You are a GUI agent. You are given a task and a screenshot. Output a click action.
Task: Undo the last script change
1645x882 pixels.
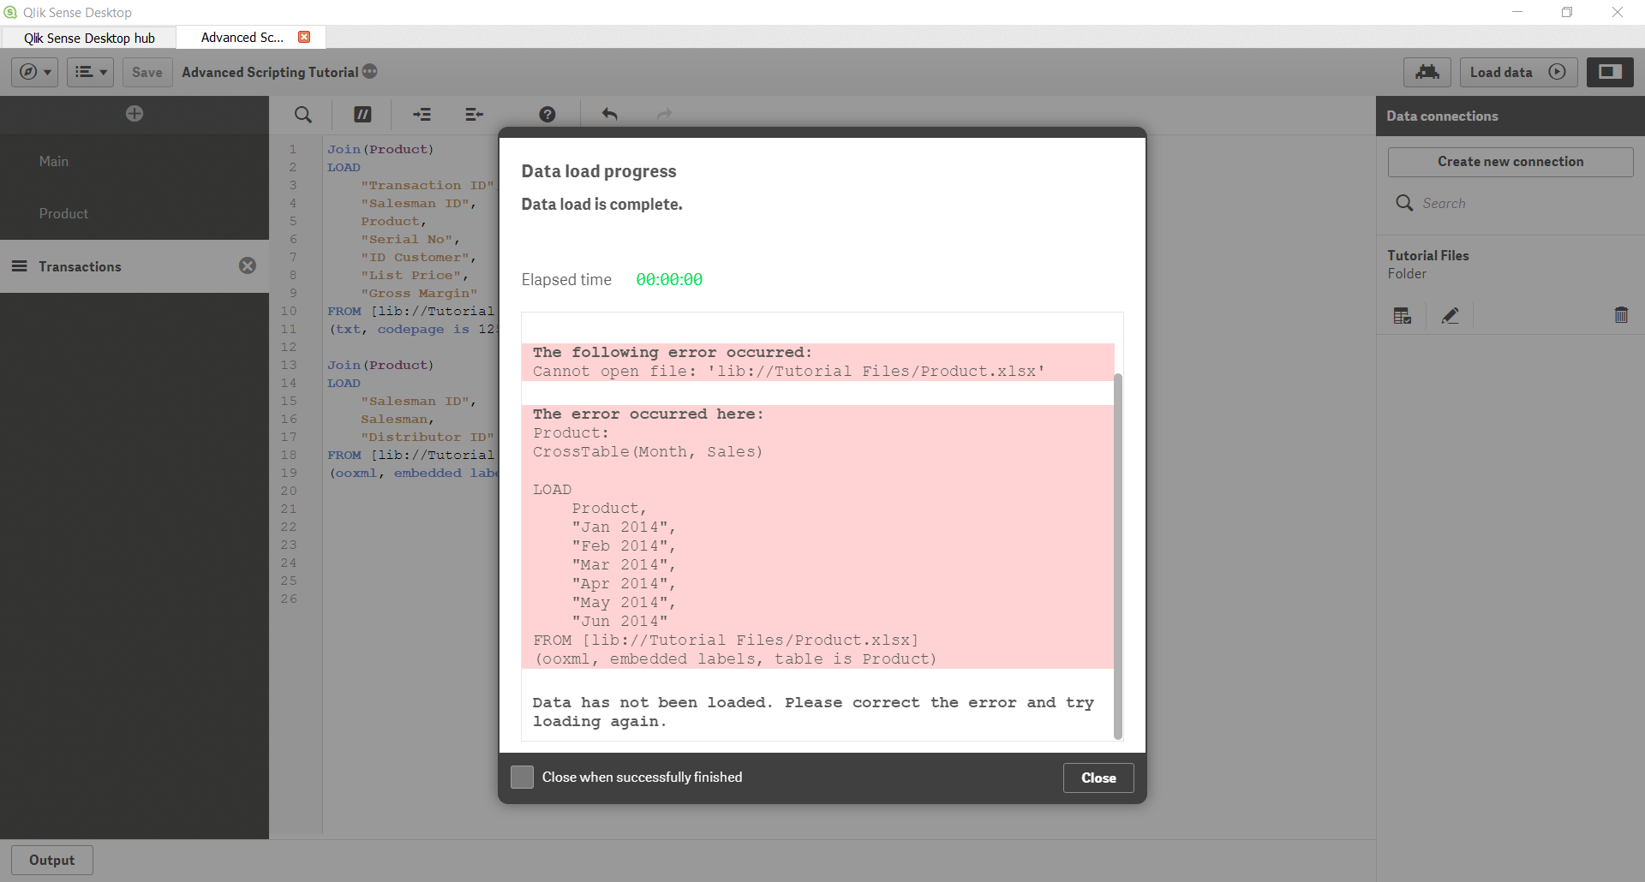click(x=610, y=114)
